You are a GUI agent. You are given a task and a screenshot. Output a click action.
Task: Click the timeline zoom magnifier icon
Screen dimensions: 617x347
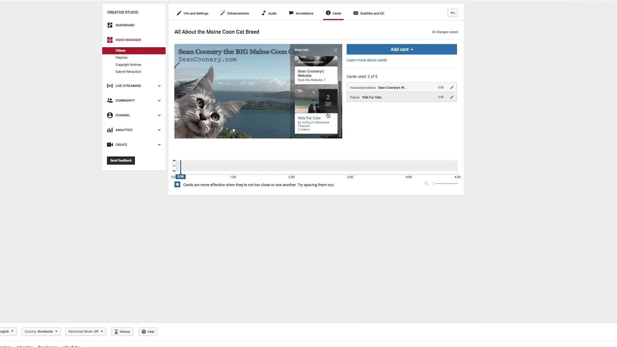click(x=427, y=184)
